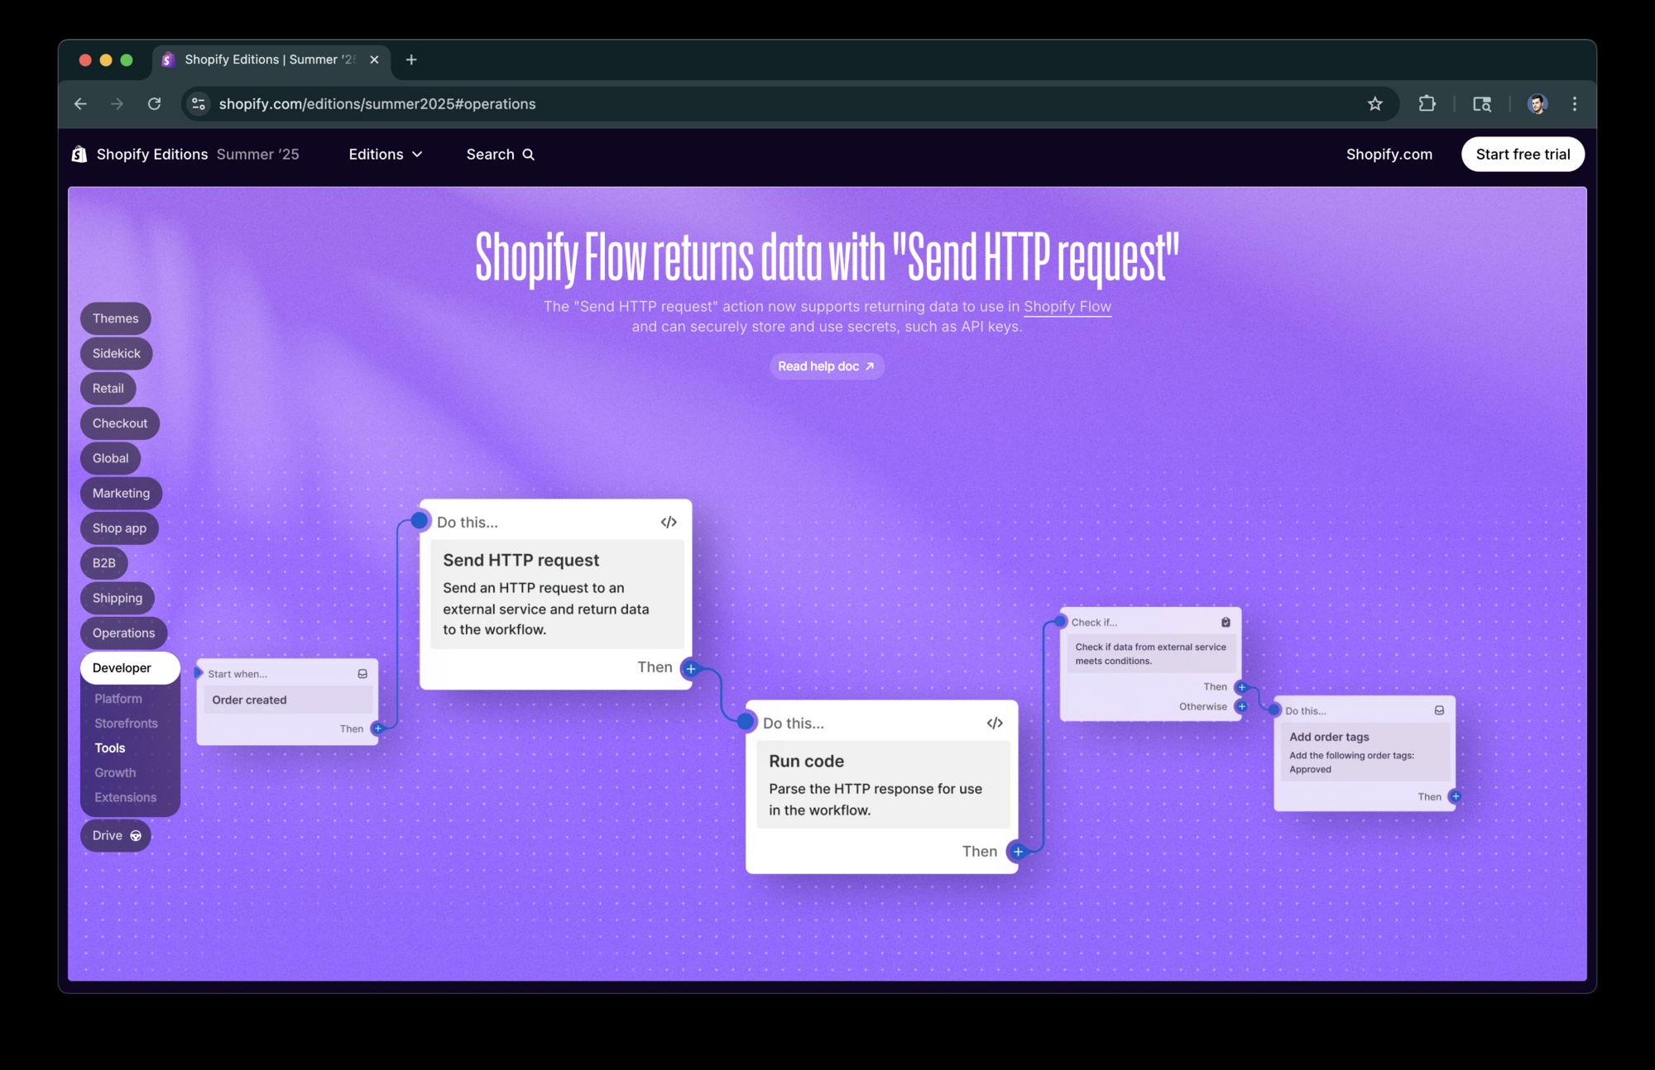Click the Run code card title
The width and height of the screenshot is (1655, 1070).
pos(806,762)
